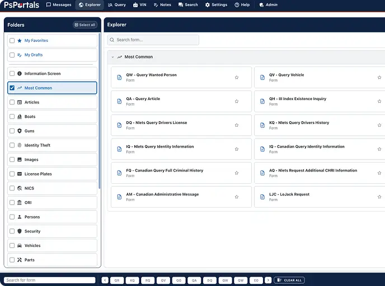Open the QV recent form chip
This screenshot has height=286, width=385.
click(x=163, y=280)
